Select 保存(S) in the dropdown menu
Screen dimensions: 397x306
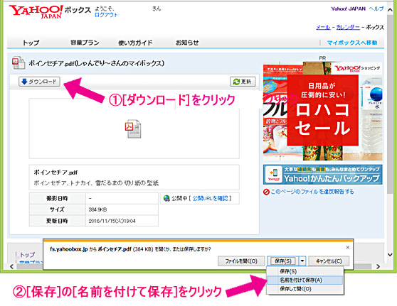click(x=305, y=271)
